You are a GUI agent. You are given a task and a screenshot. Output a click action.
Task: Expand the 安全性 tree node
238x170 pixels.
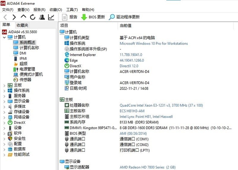click(x=4, y=139)
